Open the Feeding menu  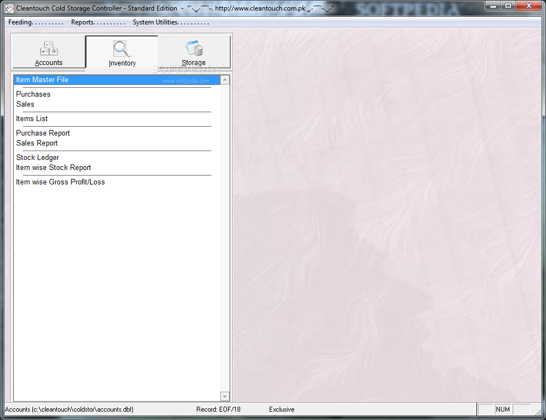click(x=36, y=22)
